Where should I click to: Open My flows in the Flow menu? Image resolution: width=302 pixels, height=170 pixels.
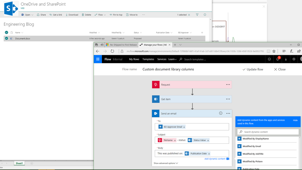(x=134, y=59)
